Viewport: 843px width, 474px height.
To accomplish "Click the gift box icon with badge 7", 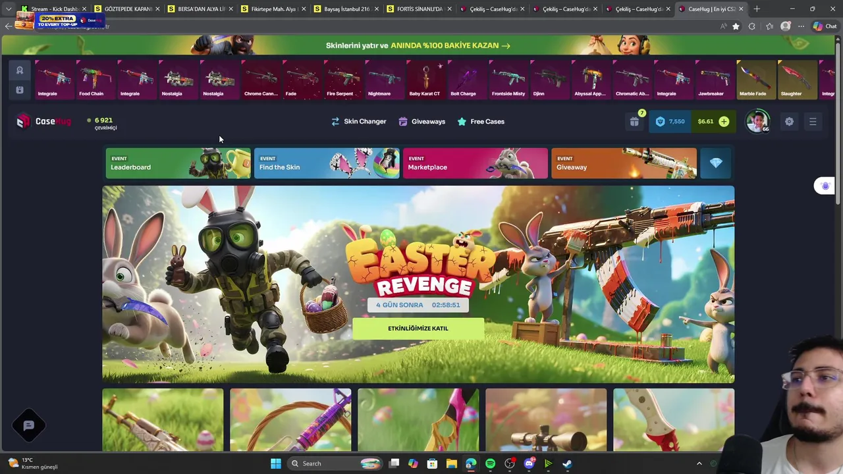I will tap(635, 121).
